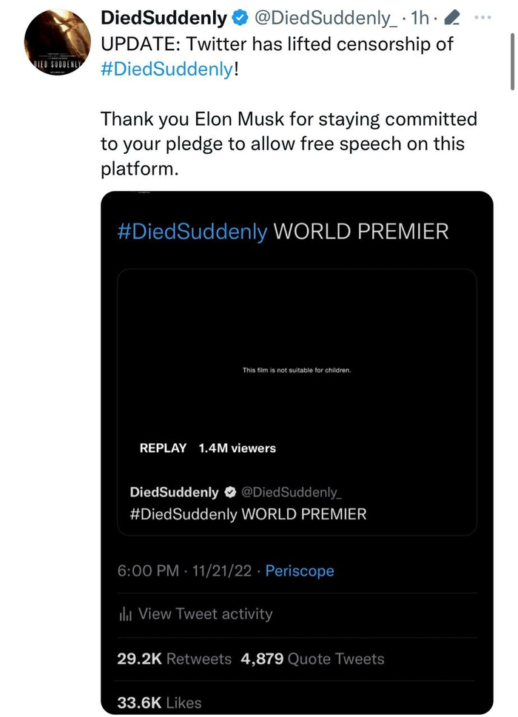This screenshot has height=717, width=518.
Task: Click the blue verified badge next to DiedSuddenly
Action: coord(240,17)
